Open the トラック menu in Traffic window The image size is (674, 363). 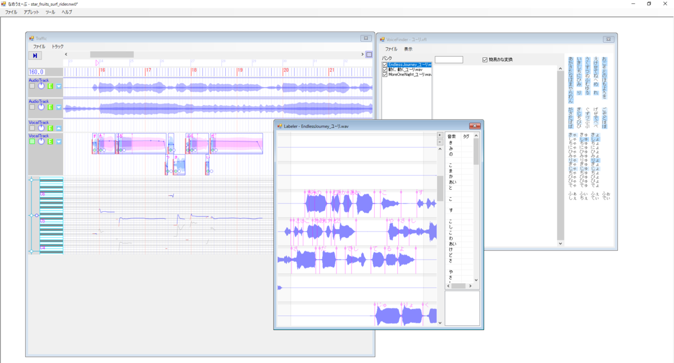click(58, 47)
